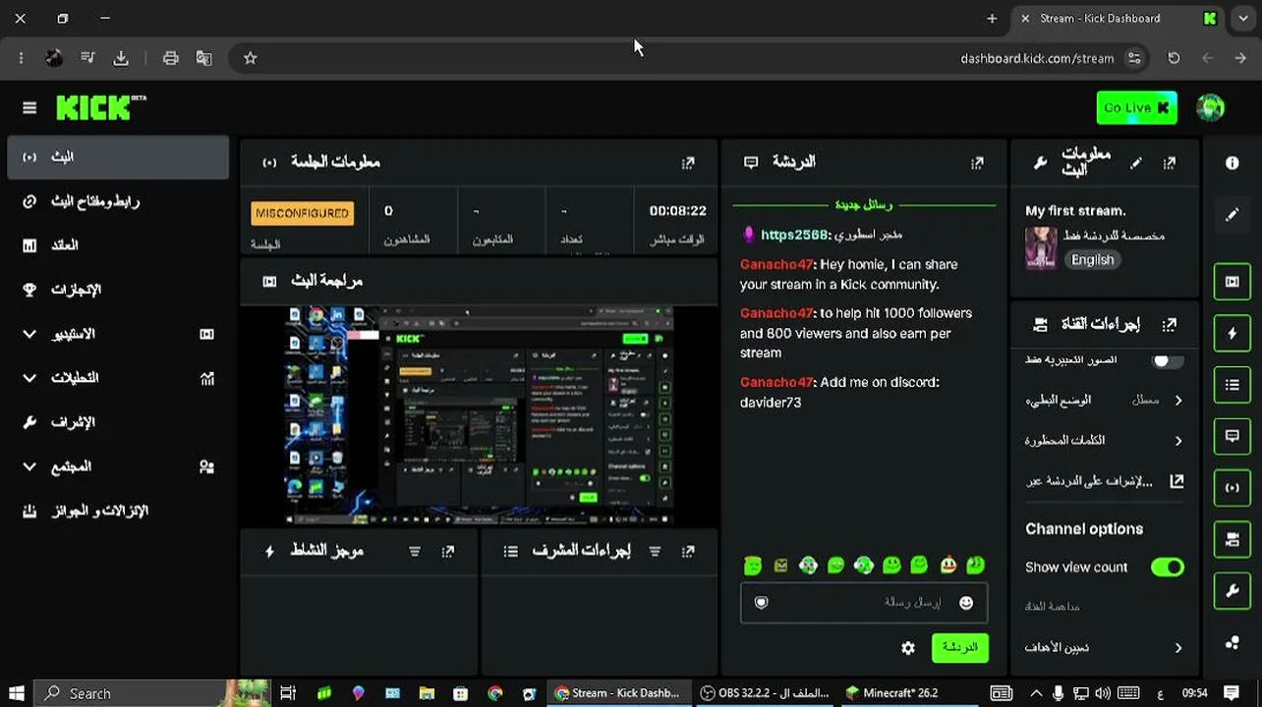Click the print icon in the browser toolbar
Viewport: 1262px width, 707px height.
coord(171,58)
